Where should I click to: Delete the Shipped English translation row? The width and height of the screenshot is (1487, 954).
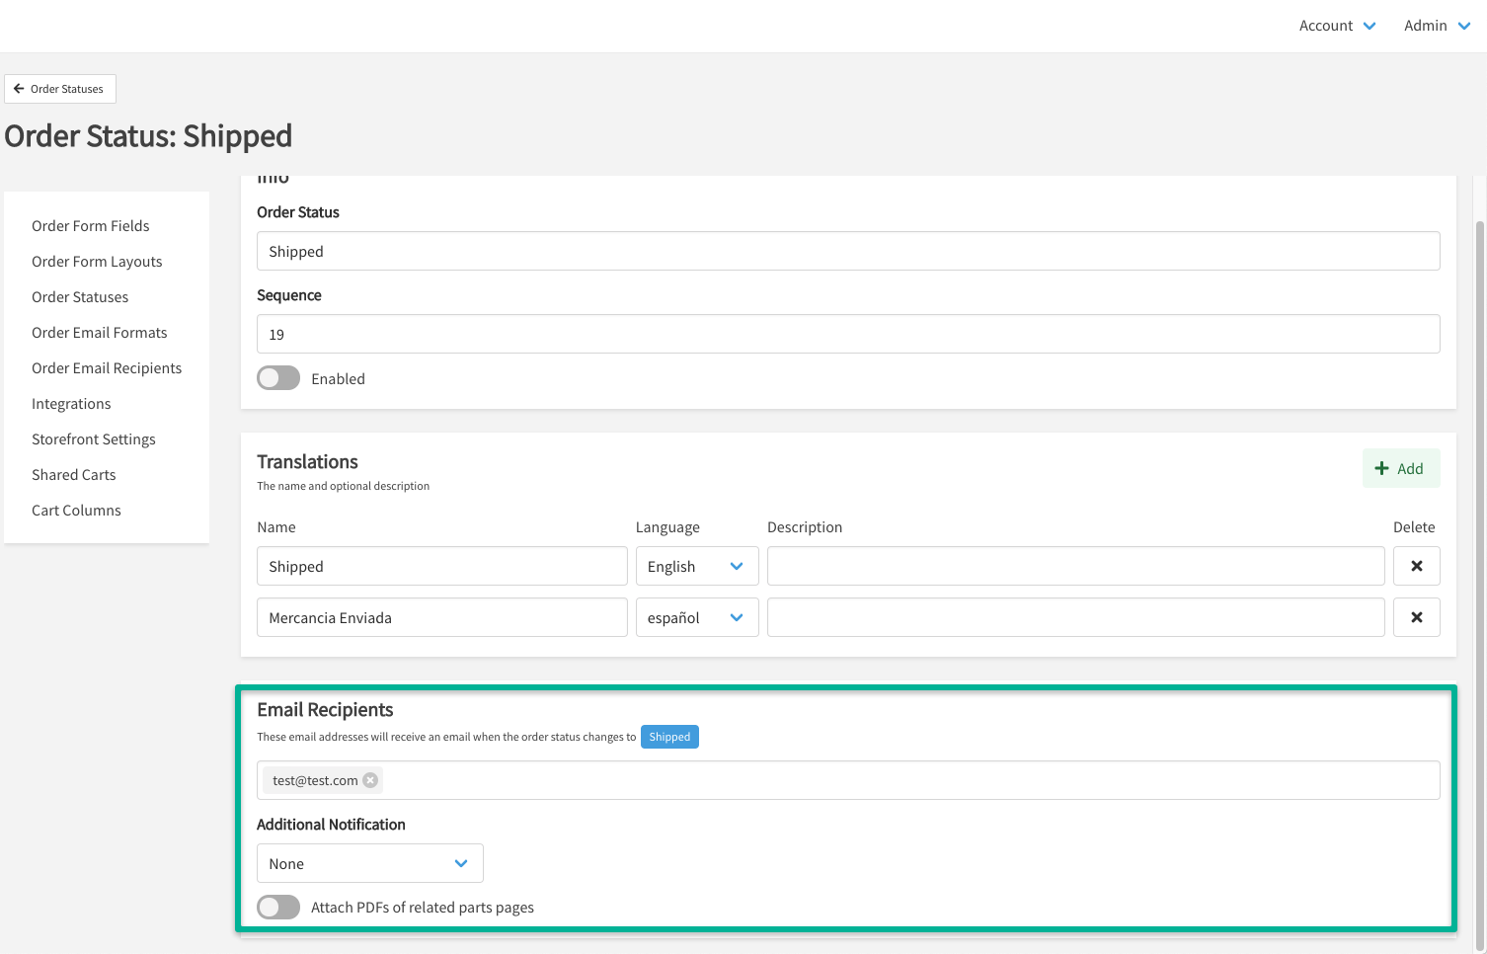point(1416,566)
